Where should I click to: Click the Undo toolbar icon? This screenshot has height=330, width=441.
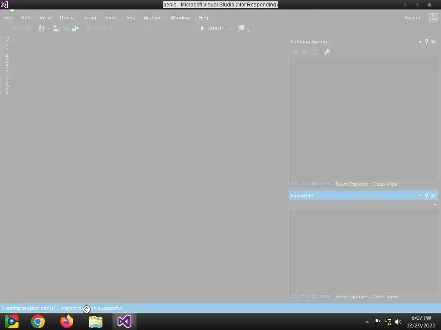point(88,28)
